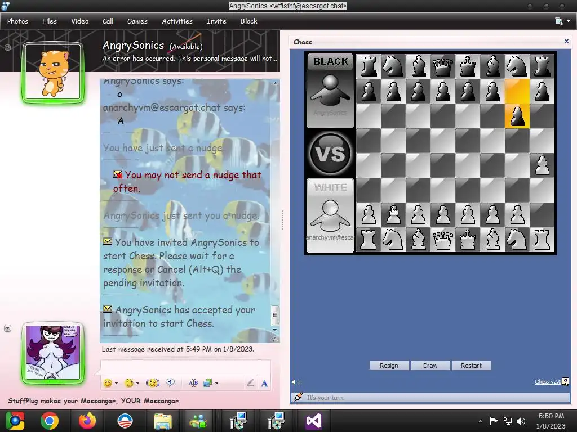The width and height of the screenshot is (577, 432).
Task: Select the white king piece
Action: pyautogui.click(x=467, y=240)
